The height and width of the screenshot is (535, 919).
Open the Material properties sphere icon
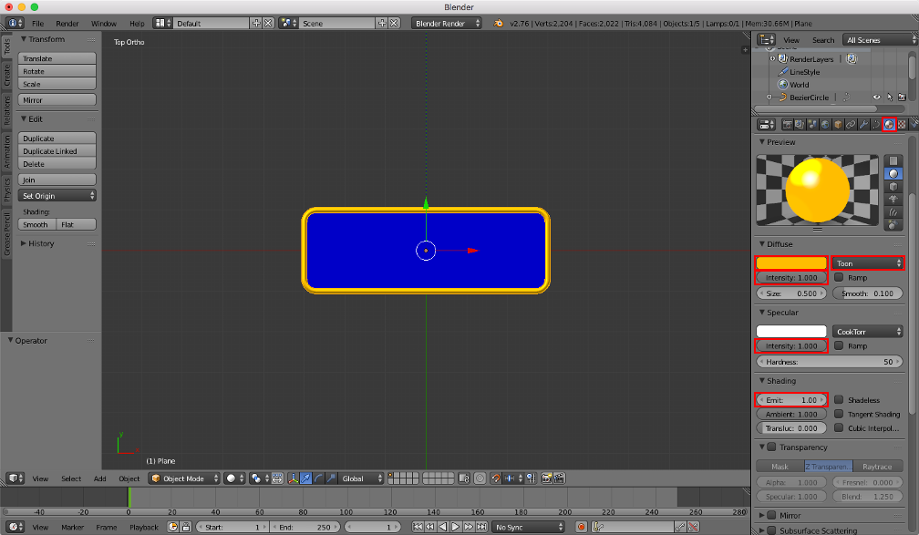pos(889,124)
